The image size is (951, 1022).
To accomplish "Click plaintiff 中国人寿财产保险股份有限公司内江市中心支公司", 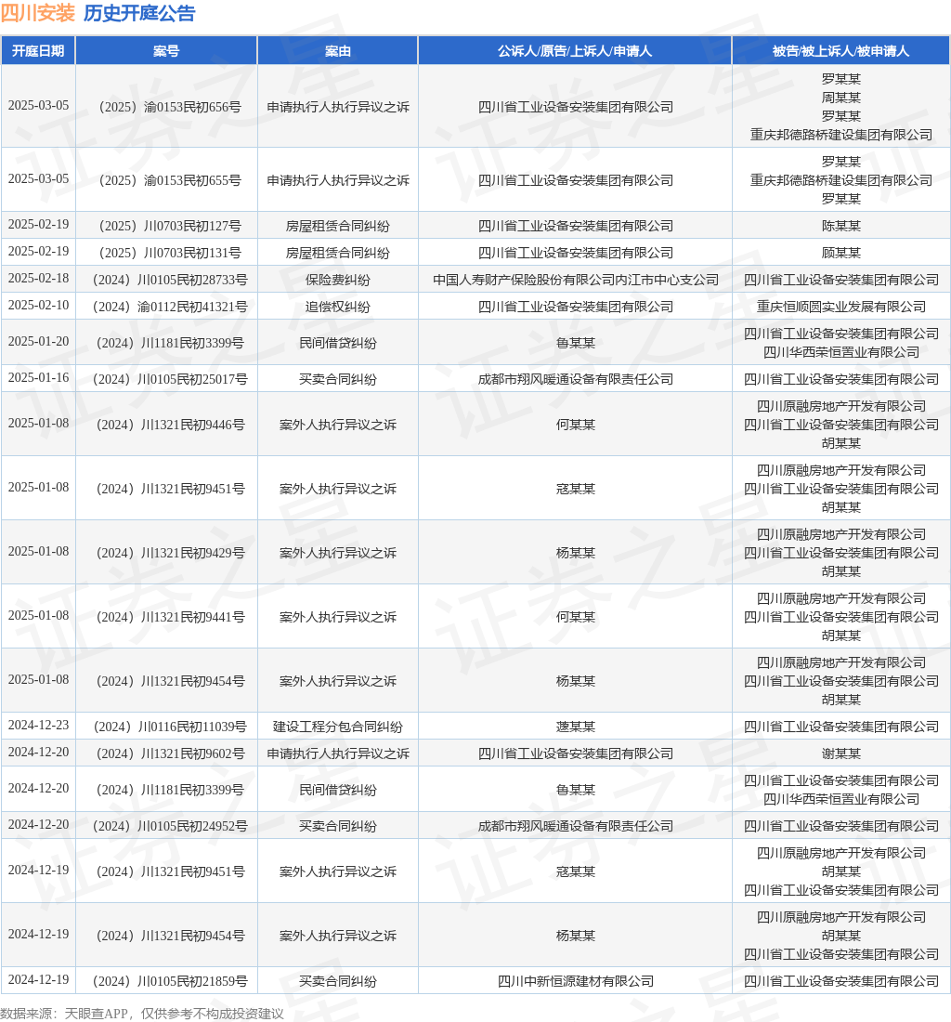I will tap(575, 280).
